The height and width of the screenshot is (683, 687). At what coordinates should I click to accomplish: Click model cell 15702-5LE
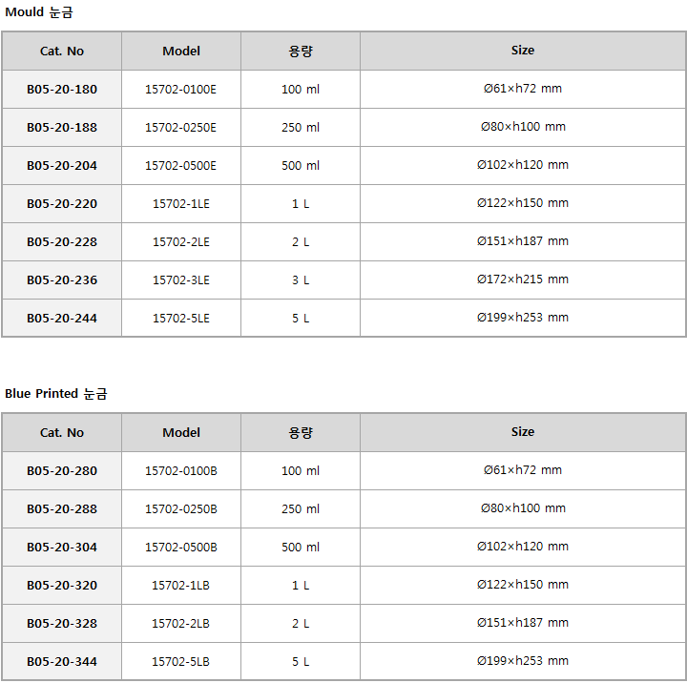pos(181,318)
